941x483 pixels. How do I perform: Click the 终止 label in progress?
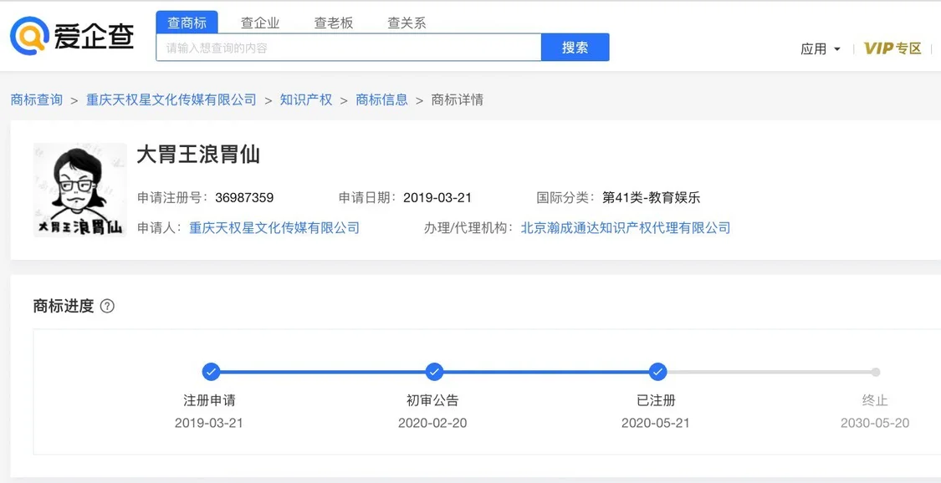click(x=875, y=400)
